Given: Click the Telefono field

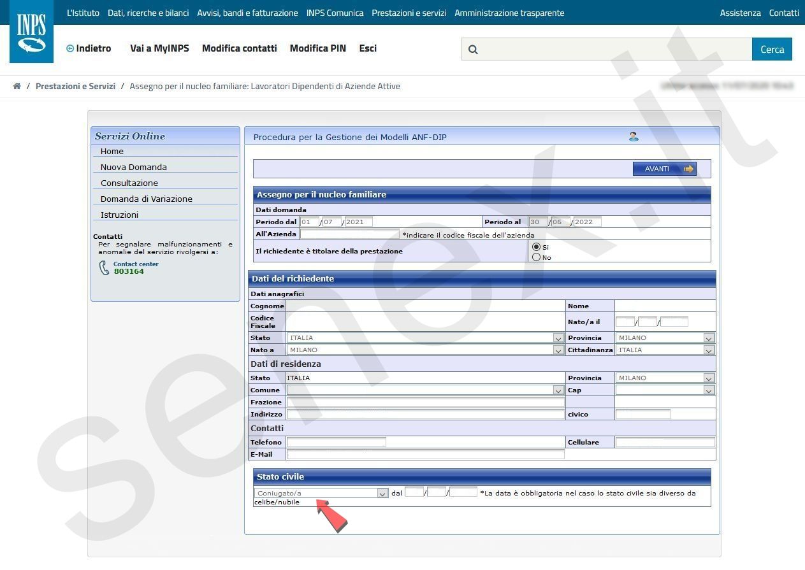Looking at the screenshot, I should tap(336, 442).
